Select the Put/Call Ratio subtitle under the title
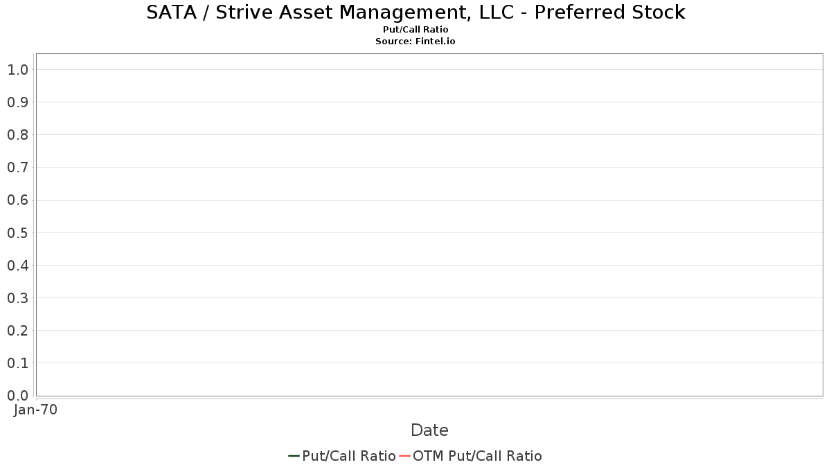 click(x=415, y=30)
